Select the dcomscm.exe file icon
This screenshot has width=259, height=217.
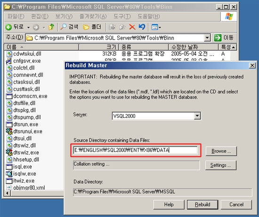(9, 96)
